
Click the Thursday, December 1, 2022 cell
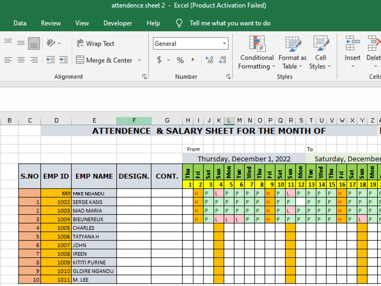coord(244,159)
